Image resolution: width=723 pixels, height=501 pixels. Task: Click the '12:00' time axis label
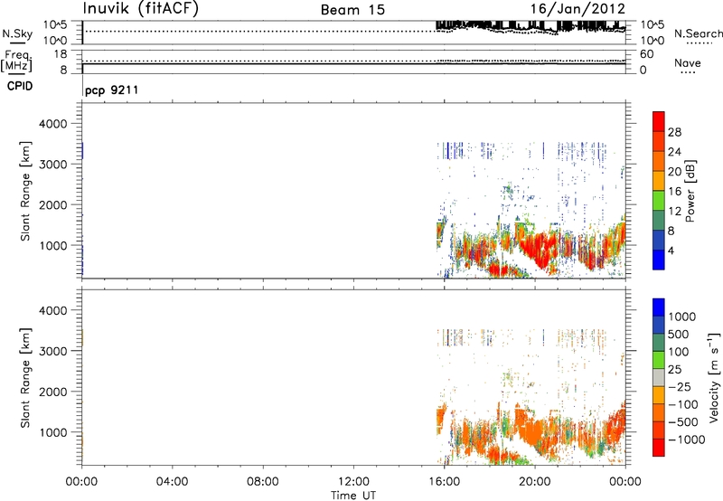(x=353, y=482)
